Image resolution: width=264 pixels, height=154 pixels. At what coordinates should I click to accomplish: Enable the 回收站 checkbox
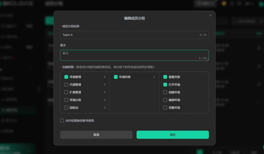click(66, 108)
